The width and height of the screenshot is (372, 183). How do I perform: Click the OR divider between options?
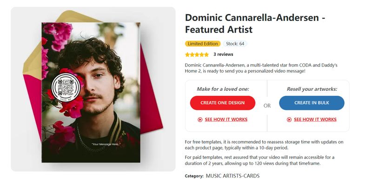(267, 106)
